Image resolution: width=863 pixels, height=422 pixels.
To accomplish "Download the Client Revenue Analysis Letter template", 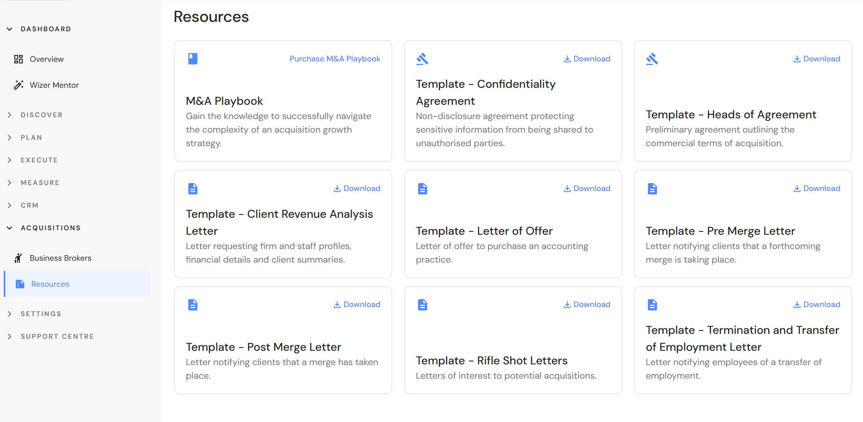I will (357, 188).
